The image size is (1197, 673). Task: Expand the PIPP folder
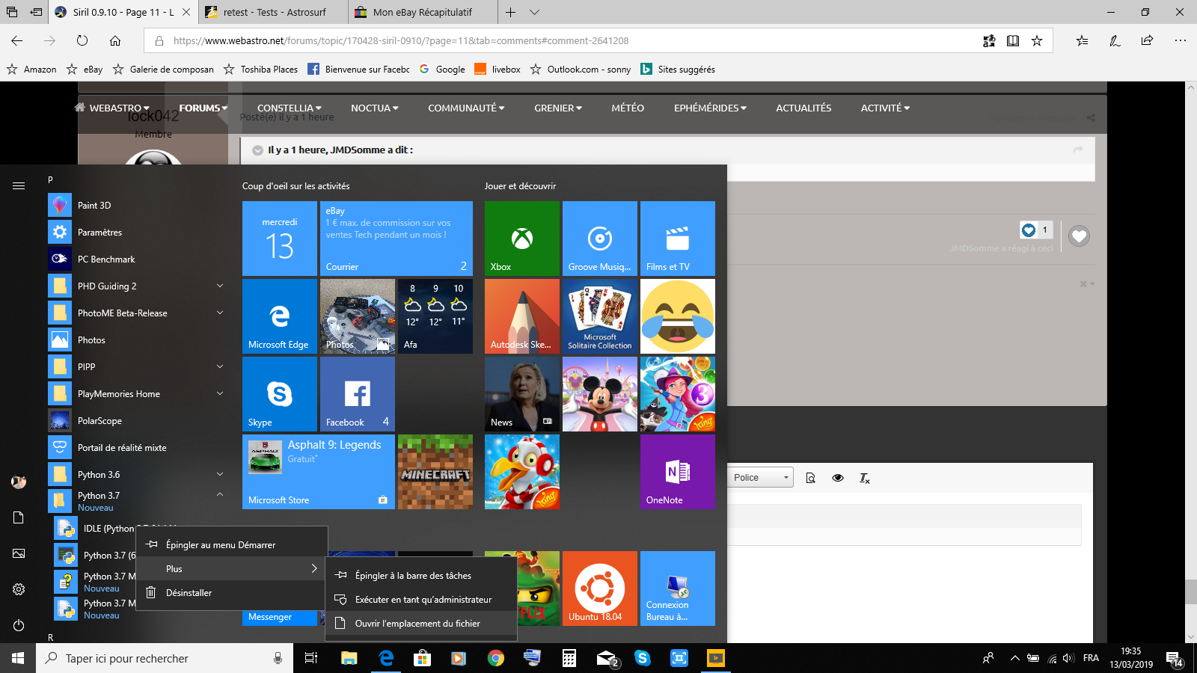220,366
